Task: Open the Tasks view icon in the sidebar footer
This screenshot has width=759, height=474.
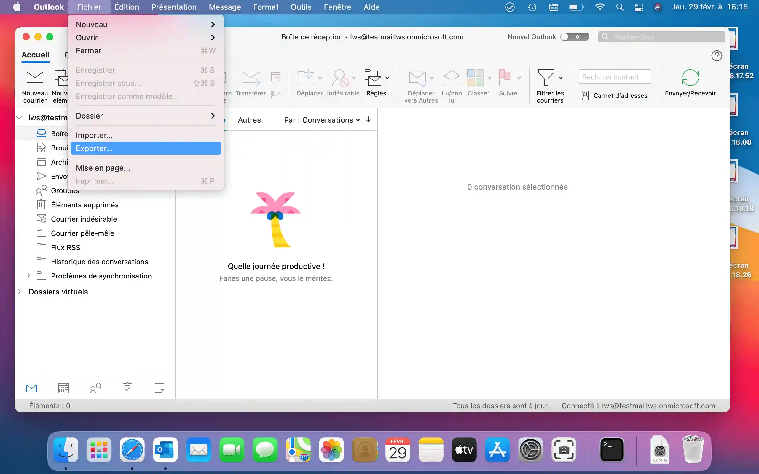Action: (x=127, y=388)
